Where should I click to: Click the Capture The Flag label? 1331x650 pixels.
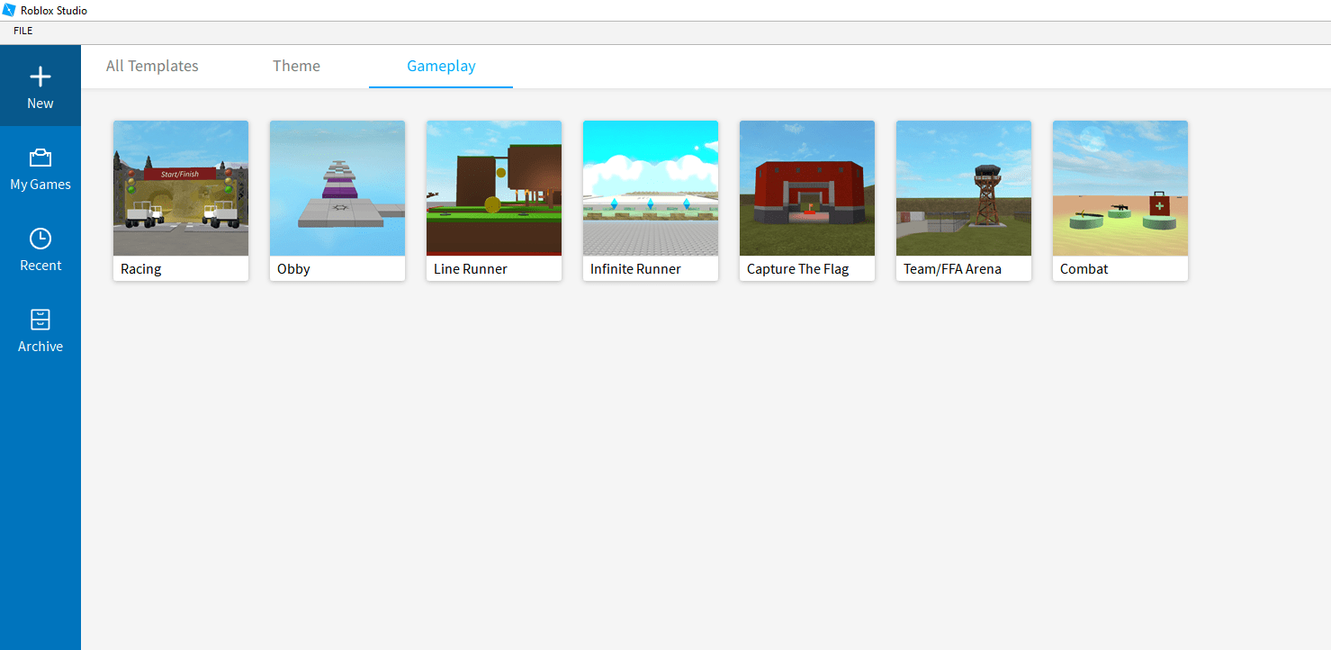797,269
